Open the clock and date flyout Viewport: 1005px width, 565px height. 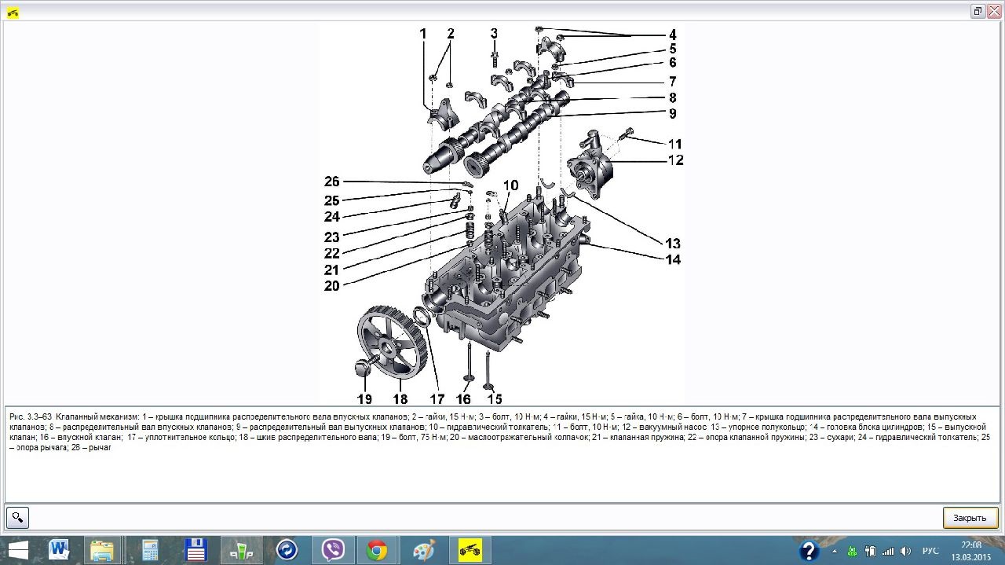click(971, 551)
